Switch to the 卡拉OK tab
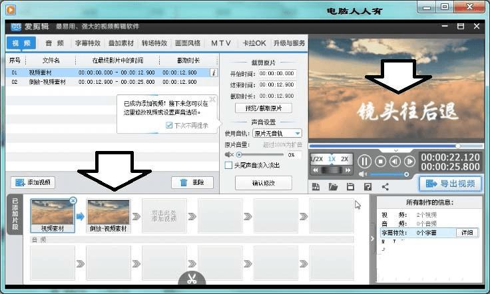This screenshot has width=490, height=294. [x=254, y=43]
